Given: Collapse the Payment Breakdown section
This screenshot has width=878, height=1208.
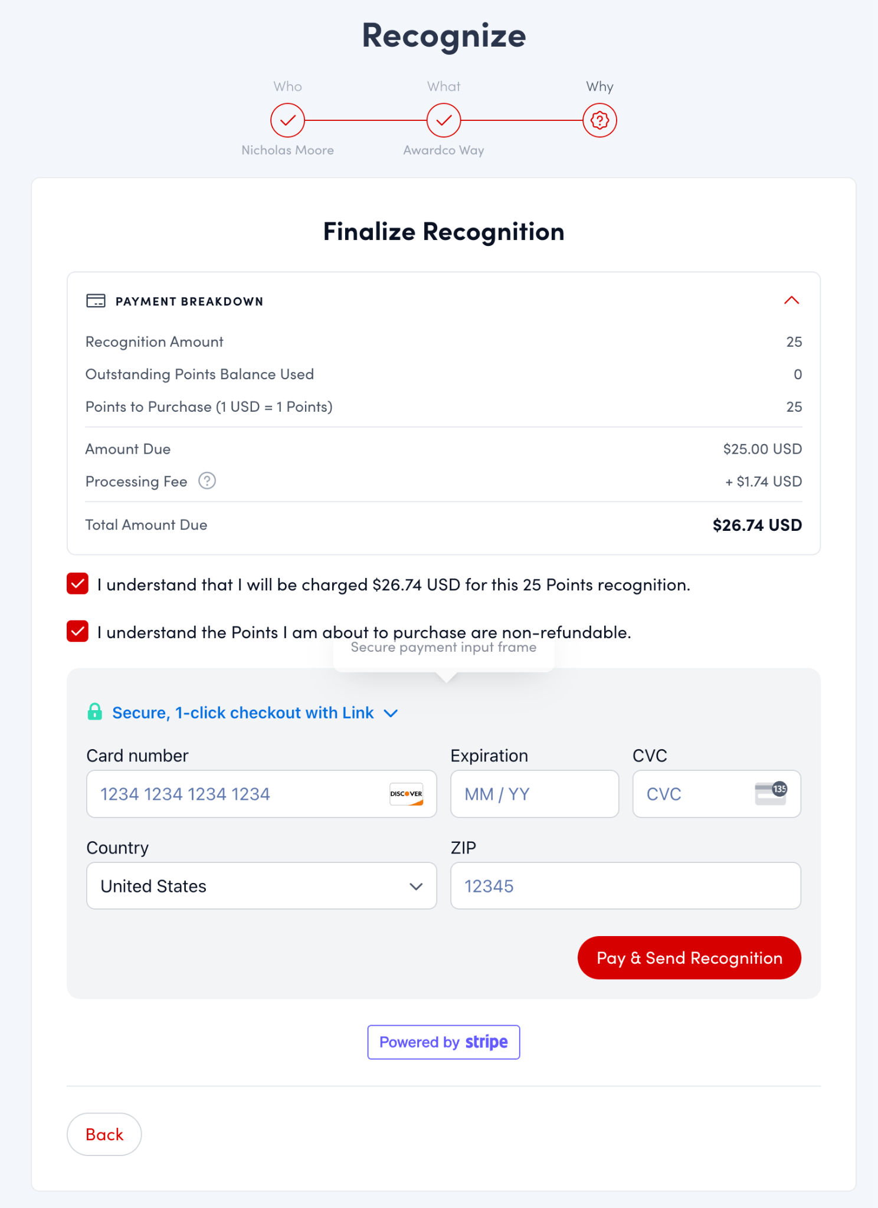Looking at the screenshot, I should click(791, 301).
